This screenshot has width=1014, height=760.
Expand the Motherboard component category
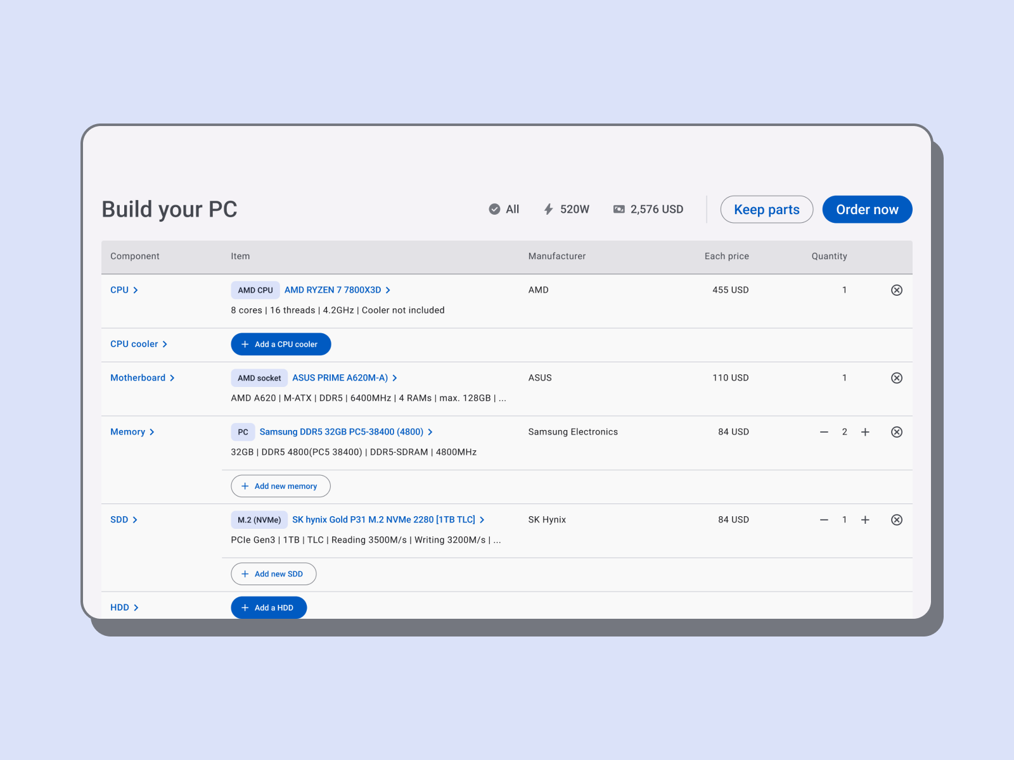click(x=143, y=378)
